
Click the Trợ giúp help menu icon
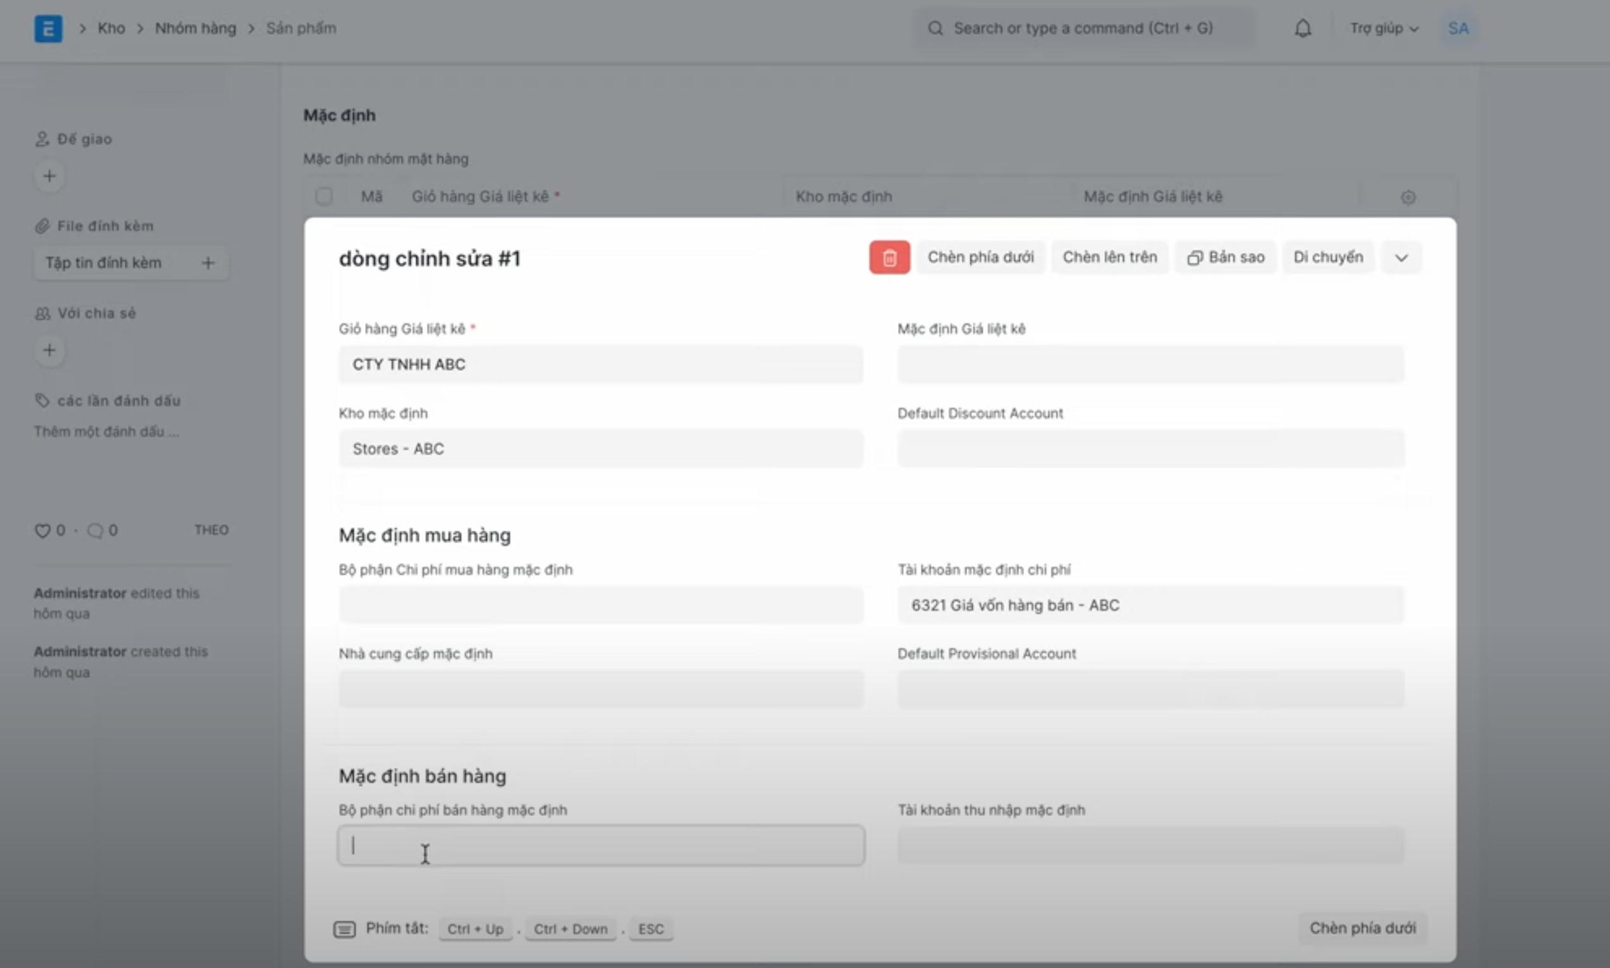(1382, 28)
